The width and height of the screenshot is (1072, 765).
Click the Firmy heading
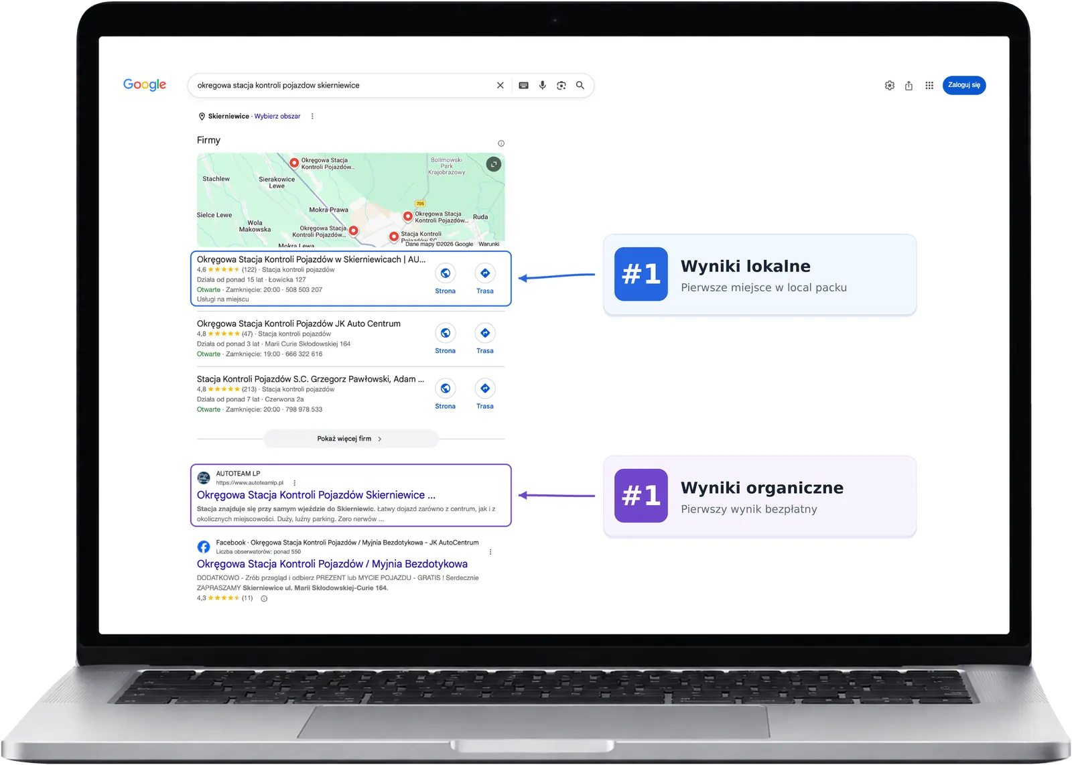208,140
